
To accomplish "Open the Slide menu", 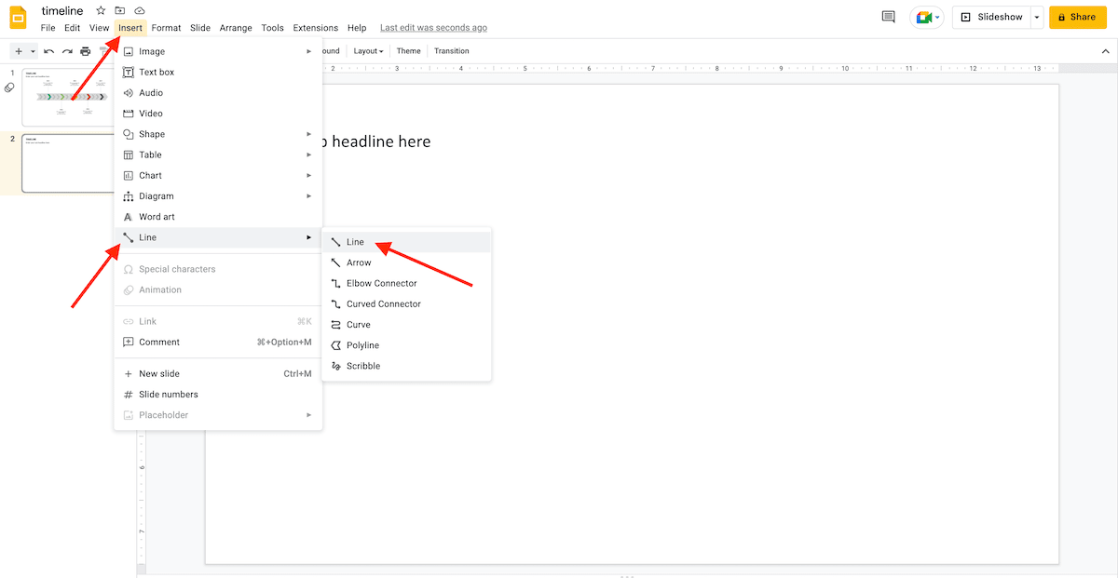I will point(200,28).
